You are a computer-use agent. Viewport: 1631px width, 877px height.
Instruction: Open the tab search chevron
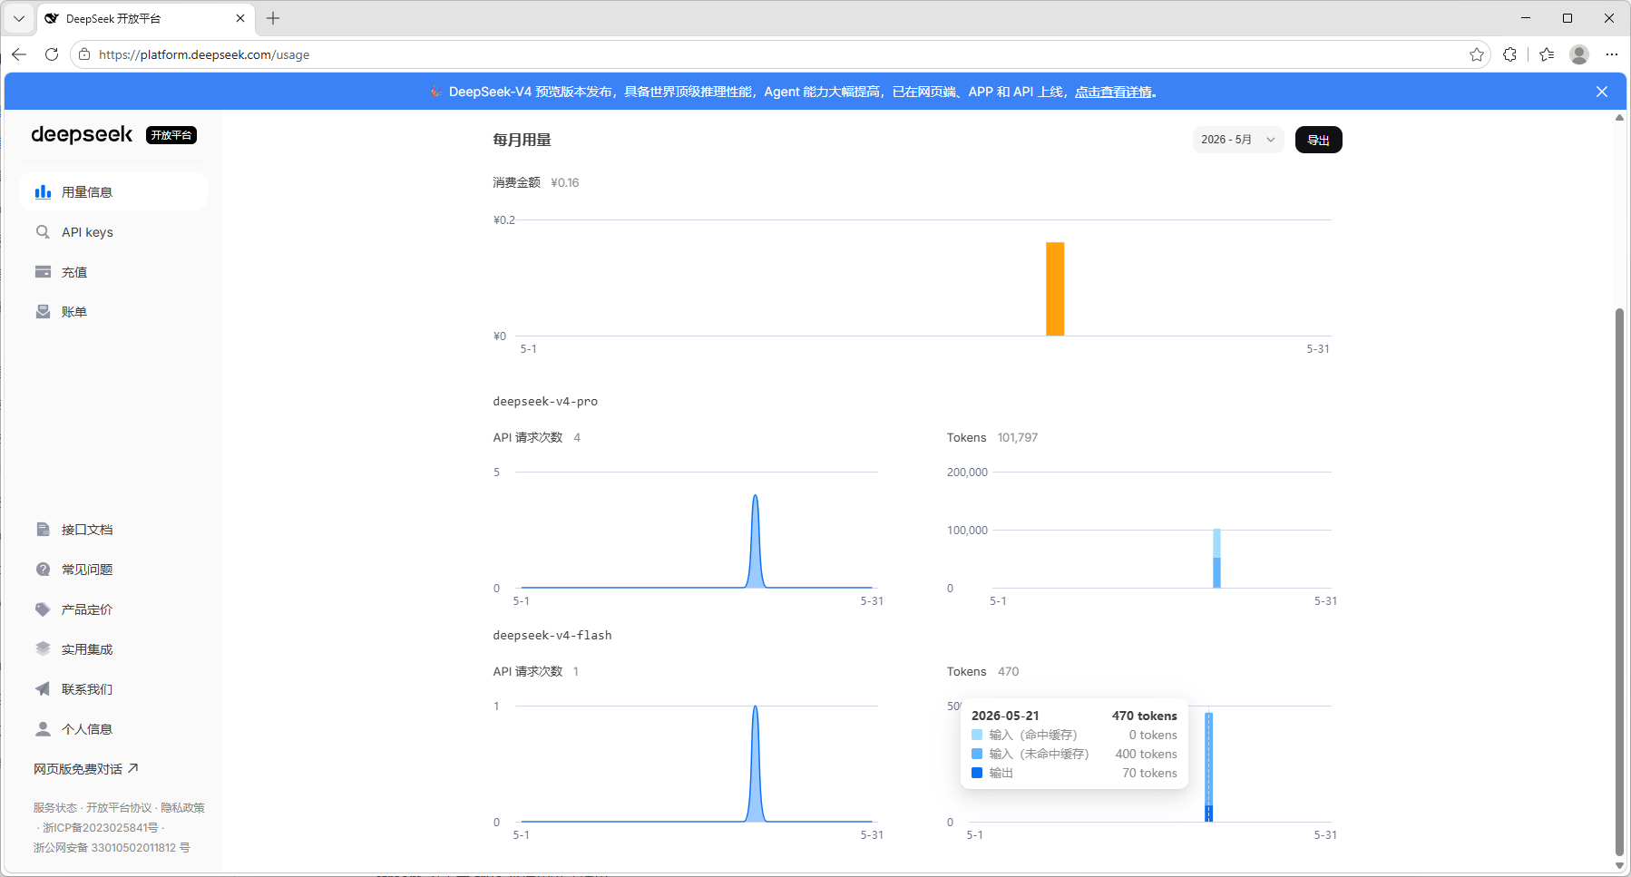[x=19, y=18]
